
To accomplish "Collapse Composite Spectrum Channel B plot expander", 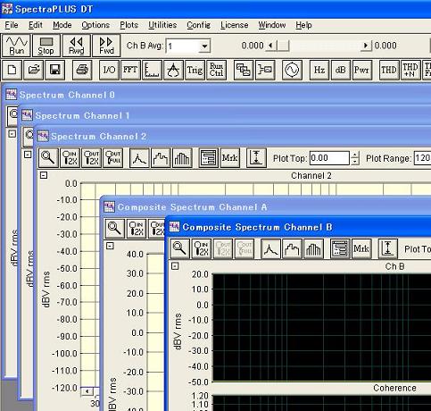I will click(x=175, y=266).
